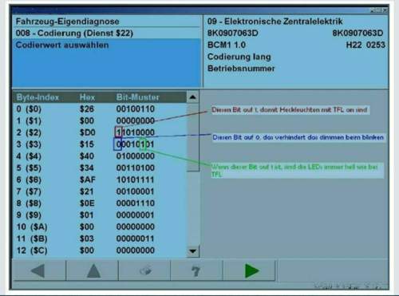The width and height of the screenshot is (399, 296).
Task: Click bit pattern 00000011
Action: pos(136,239)
